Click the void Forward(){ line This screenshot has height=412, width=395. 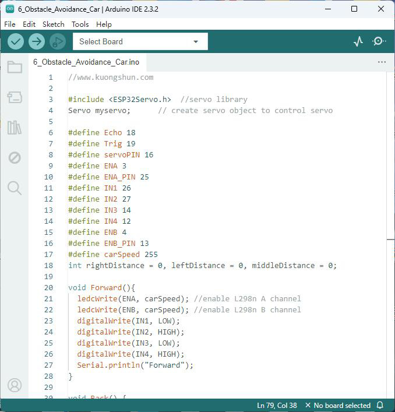coord(101,287)
